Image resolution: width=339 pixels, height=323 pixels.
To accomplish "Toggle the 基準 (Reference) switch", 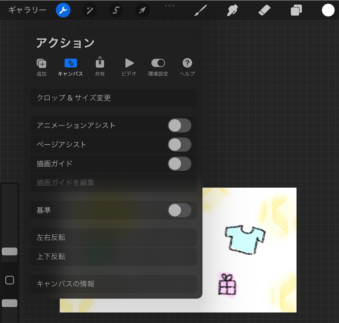I will 179,210.
